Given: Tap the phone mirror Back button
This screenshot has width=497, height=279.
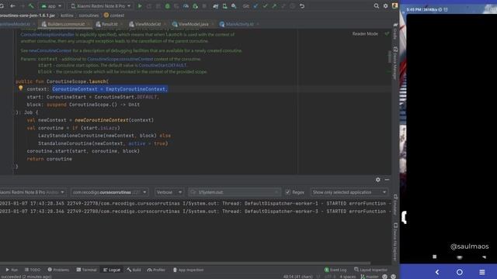Looking at the screenshot, I should coord(437,272).
